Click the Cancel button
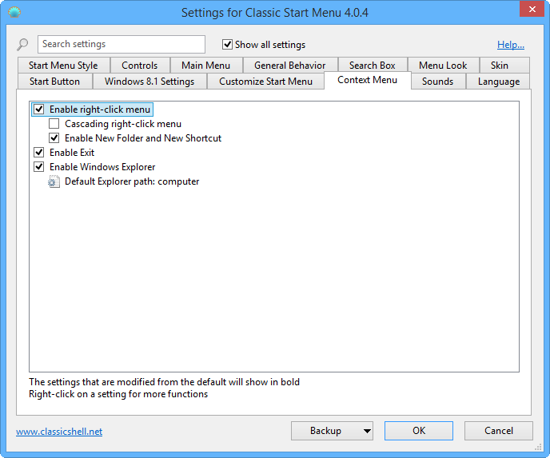550x458 pixels. click(499, 431)
